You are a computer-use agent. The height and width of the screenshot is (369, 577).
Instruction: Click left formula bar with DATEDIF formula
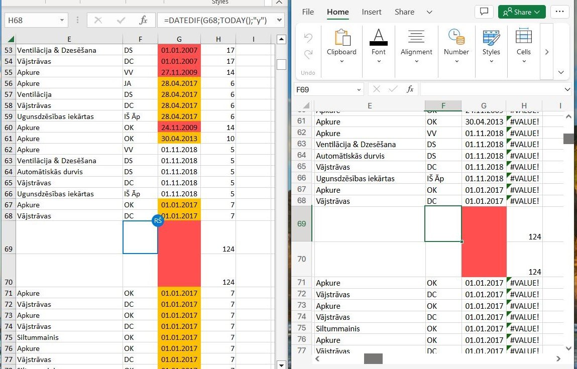(x=217, y=20)
